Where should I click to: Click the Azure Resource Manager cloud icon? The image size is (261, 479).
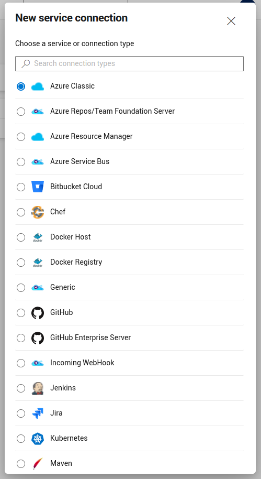point(38,137)
